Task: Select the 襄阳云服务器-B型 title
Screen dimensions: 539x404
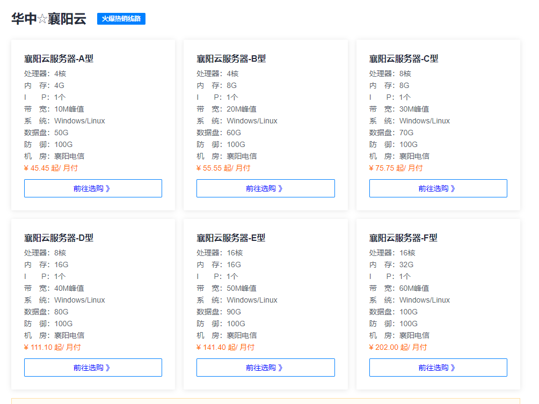Action: (231, 58)
